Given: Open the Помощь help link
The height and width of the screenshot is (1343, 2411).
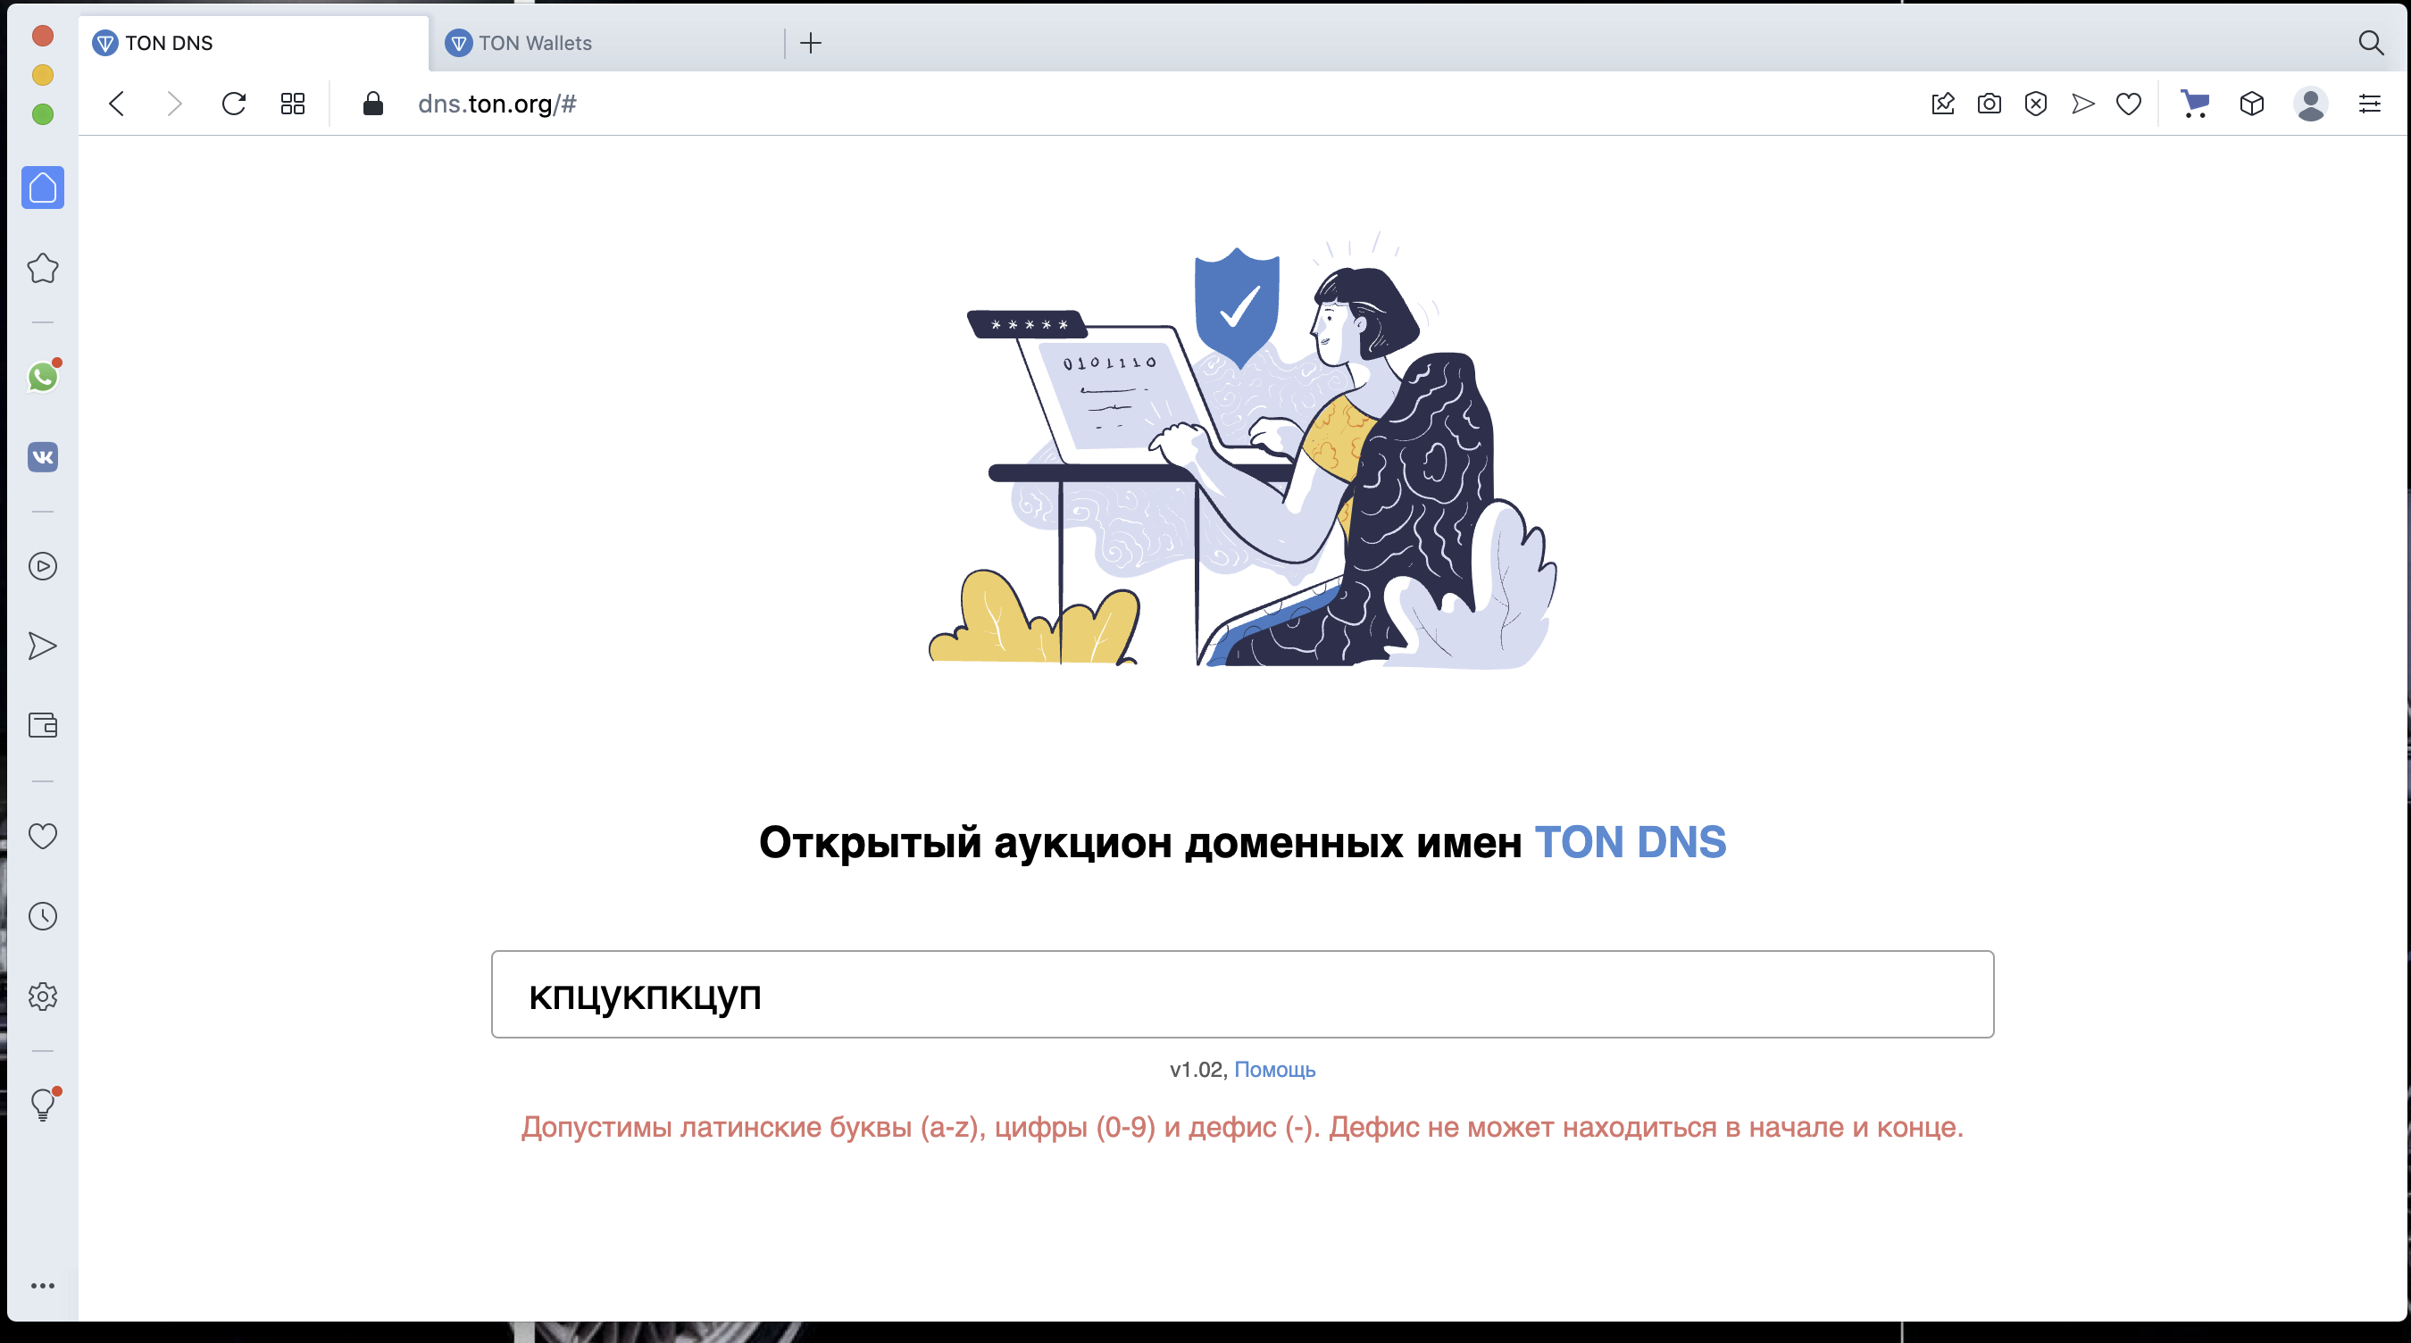Looking at the screenshot, I should coord(1275,1070).
